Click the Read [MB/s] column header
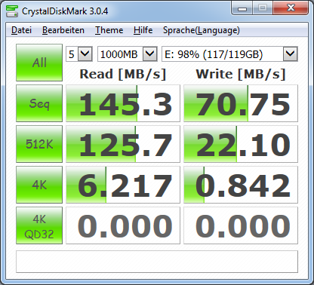 123,74
